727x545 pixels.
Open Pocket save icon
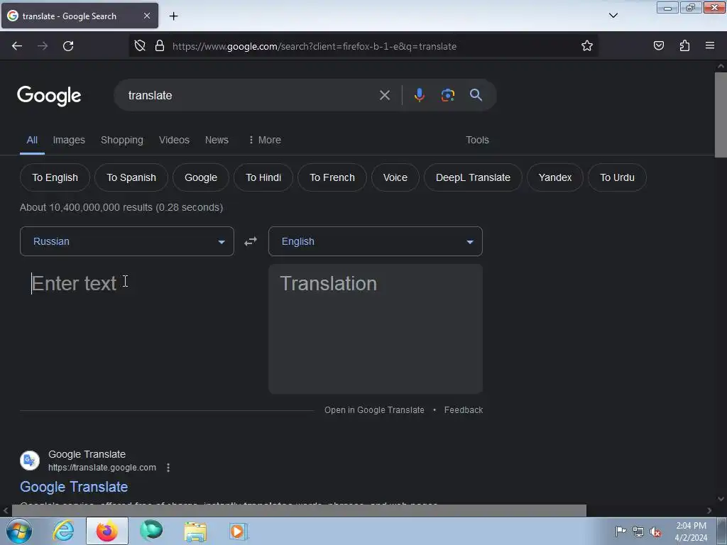click(x=658, y=46)
